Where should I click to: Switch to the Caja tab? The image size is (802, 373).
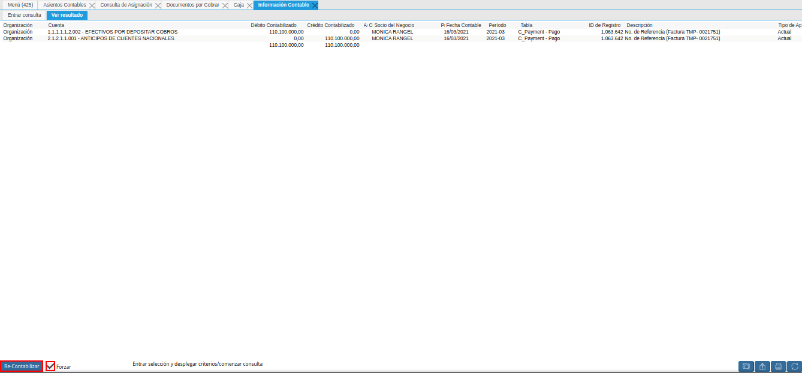tap(239, 5)
